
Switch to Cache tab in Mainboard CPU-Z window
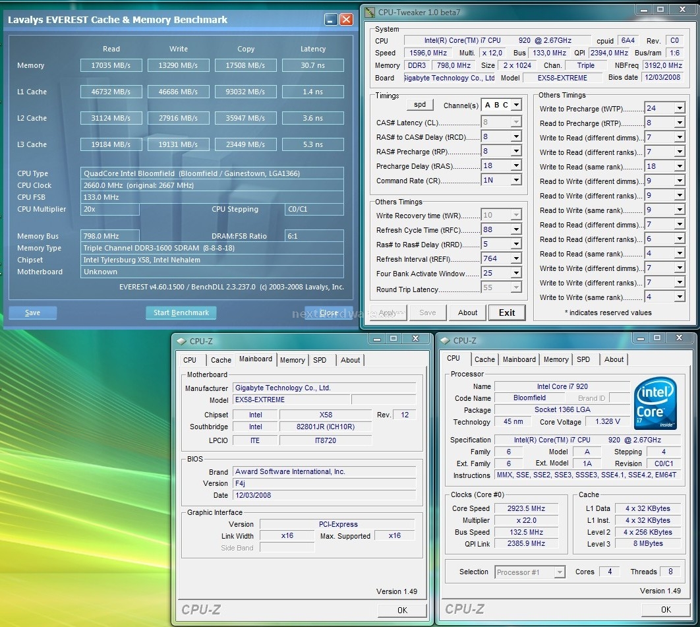click(x=221, y=360)
